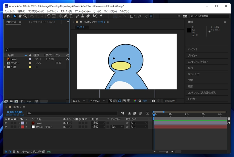Open the エフェクト＆プリセット panel
This screenshot has height=157, width=234.
tap(198, 62)
